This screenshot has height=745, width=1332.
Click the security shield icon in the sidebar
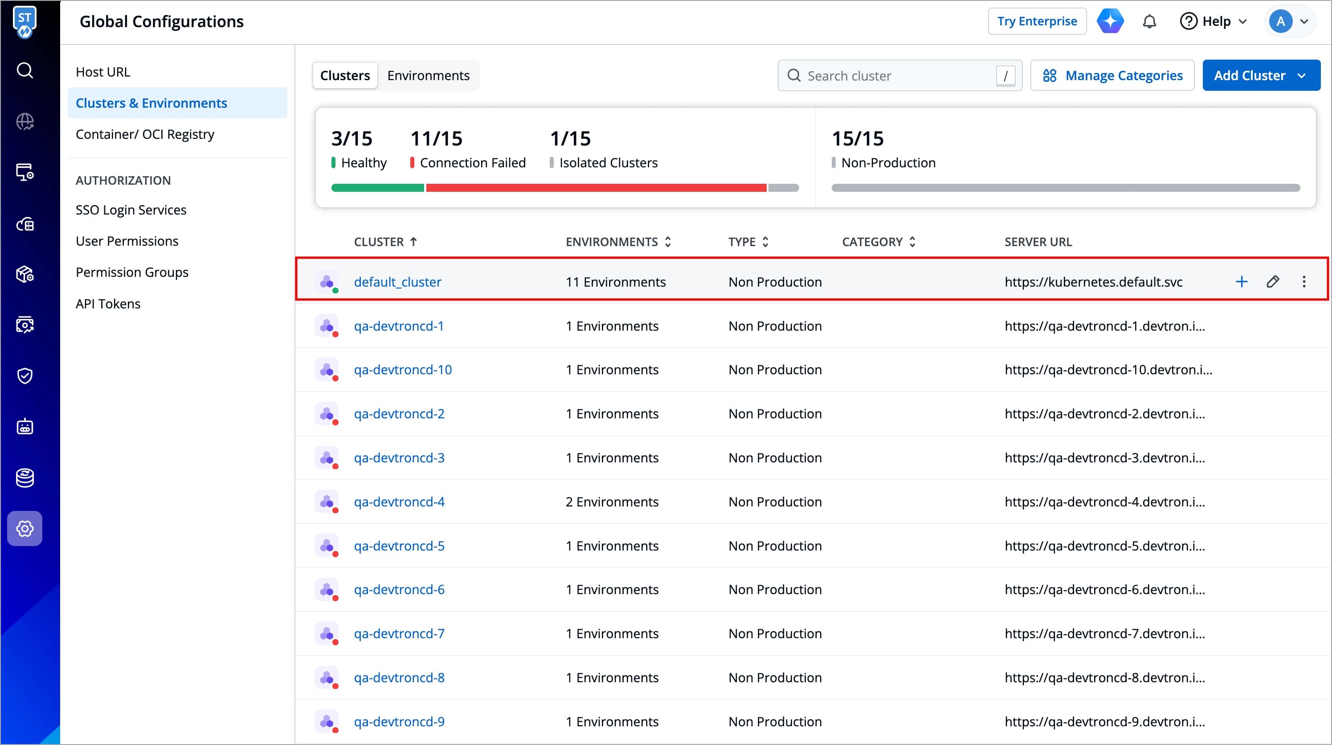[x=25, y=376]
